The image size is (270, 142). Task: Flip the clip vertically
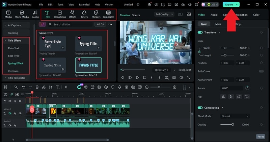coord(231,97)
